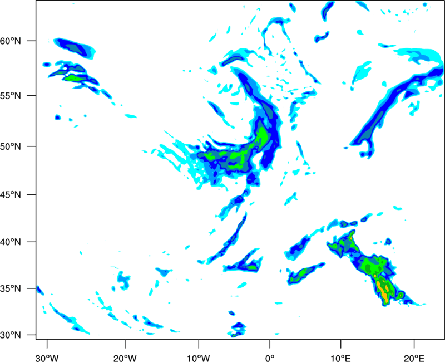Click the 0° longitude label
The image size is (445, 362).
(270, 358)
